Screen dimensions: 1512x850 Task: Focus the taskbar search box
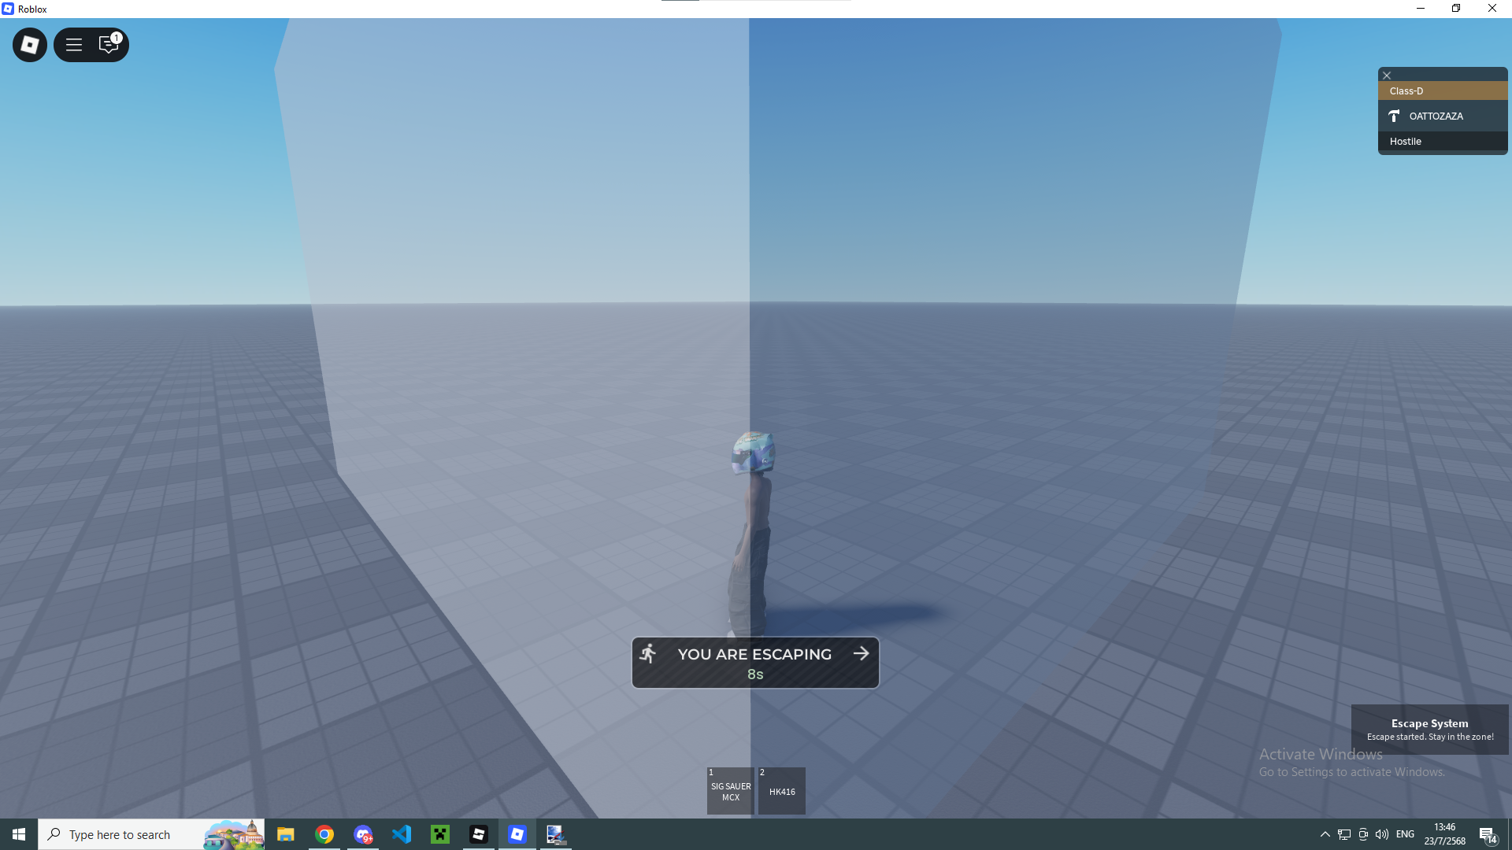151,834
